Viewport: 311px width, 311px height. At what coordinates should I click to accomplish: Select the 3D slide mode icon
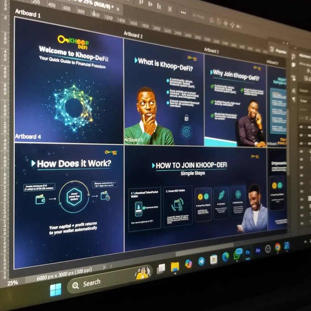(232, 25)
